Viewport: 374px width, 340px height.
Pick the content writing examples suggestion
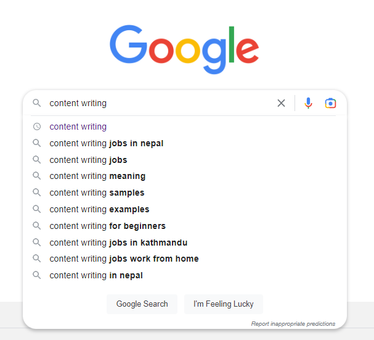click(185, 209)
